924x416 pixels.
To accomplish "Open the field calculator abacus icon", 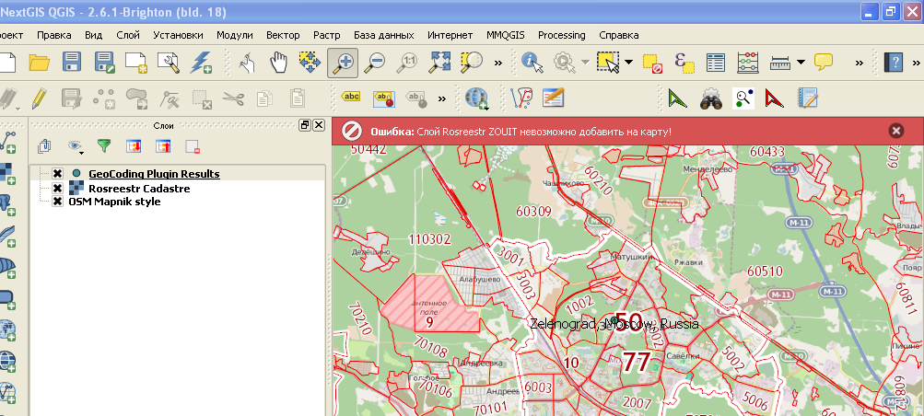I will point(748,63).
